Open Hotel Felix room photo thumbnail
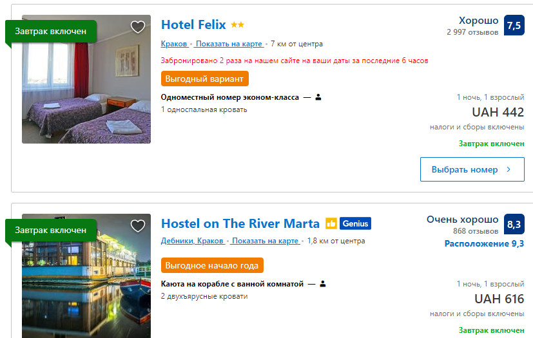The image size is (533, 338). (86, 79)
